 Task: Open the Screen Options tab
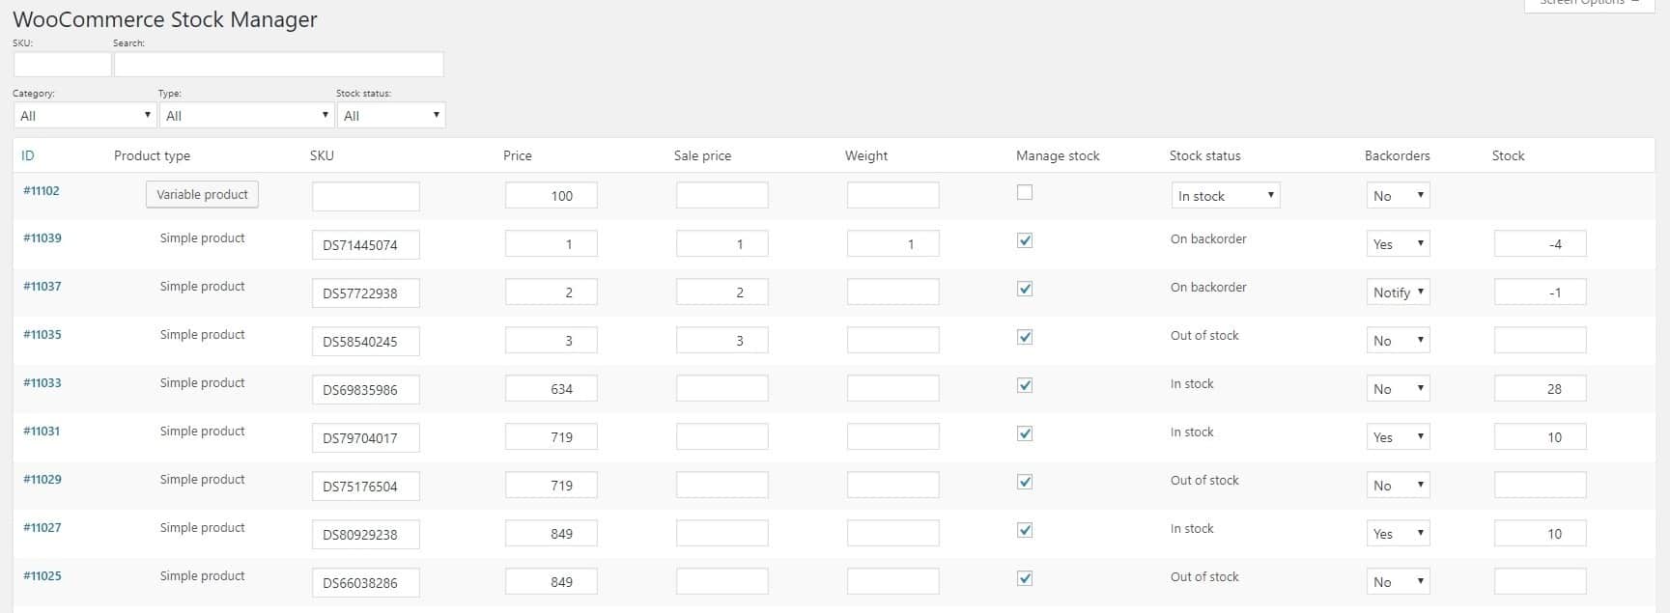[1589, 4]
